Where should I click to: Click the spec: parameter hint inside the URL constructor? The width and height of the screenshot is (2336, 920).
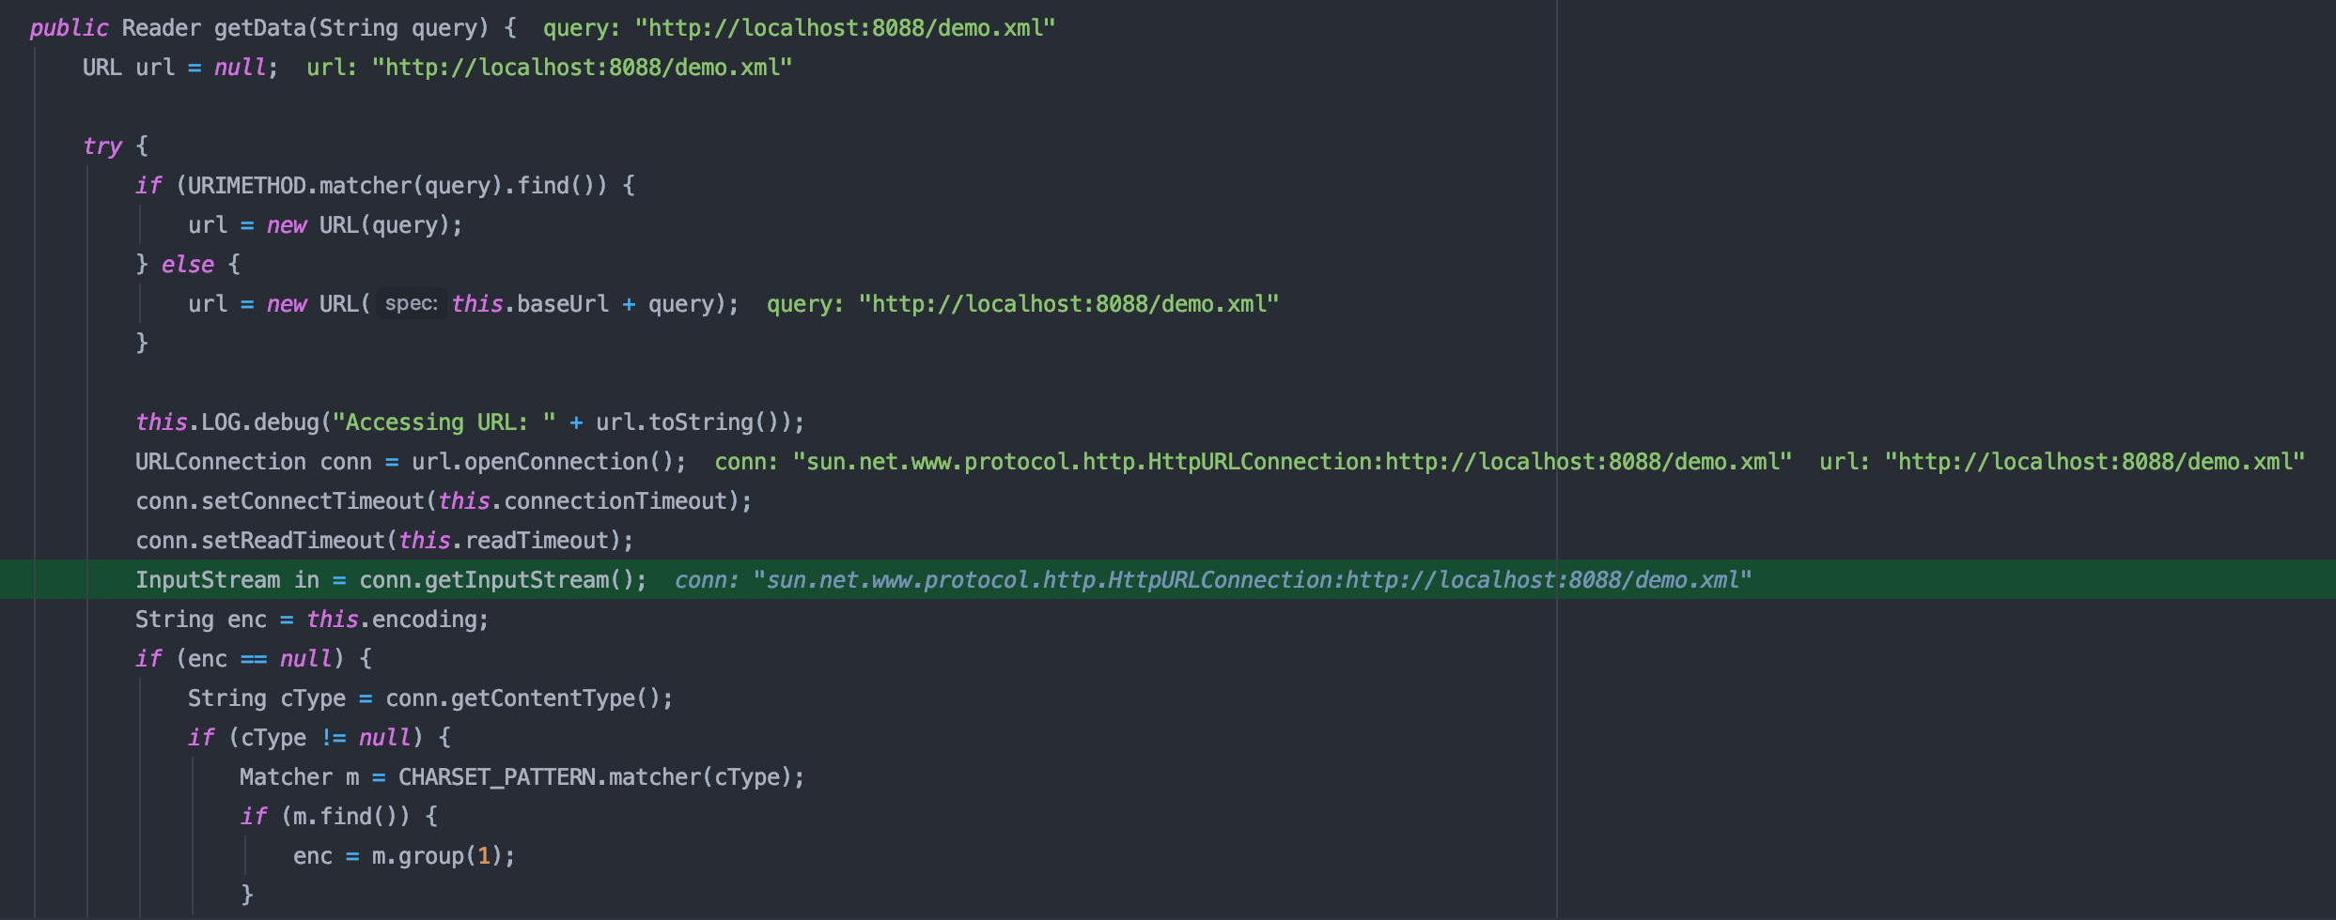pyautogui.click(x=411, y=304)
